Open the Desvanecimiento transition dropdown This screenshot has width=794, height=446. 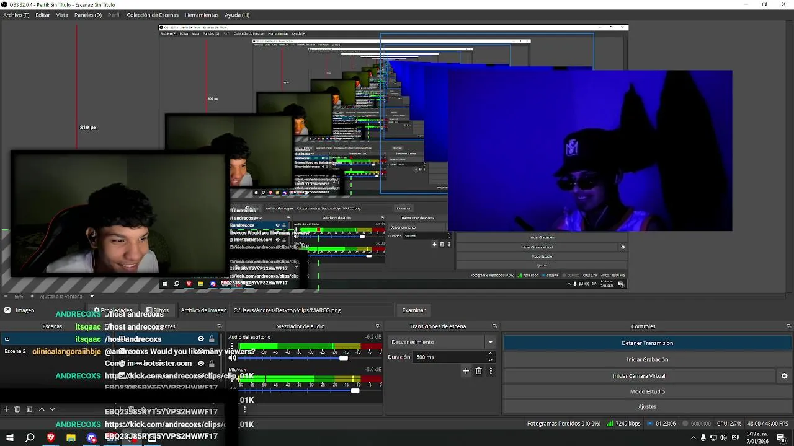tap(442, 342)
